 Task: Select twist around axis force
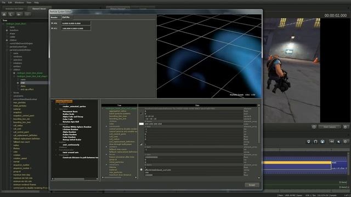click(70, 152)
